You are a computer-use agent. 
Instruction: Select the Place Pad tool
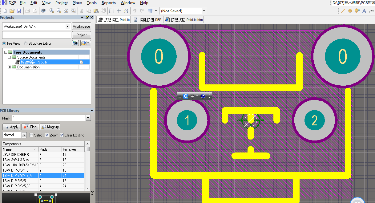pyautogui.click(x=350, y=11)
